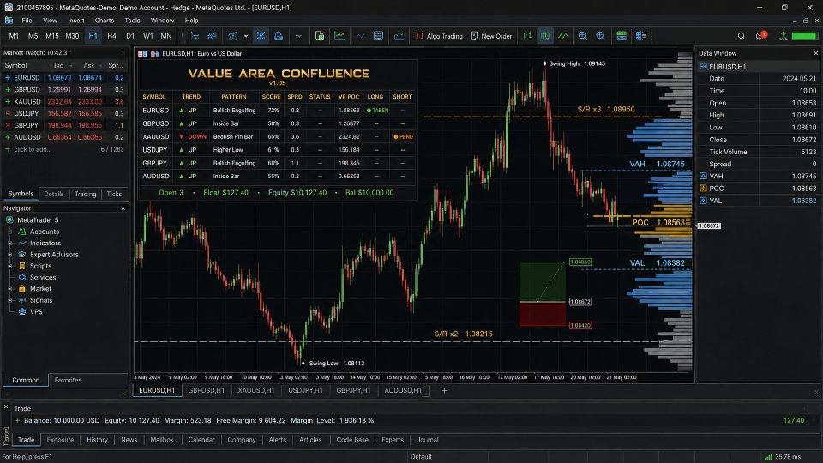Screen dimensions: 823x463
Task: Open the Ticks tab in Market Watch
Action: coord(114,194)
